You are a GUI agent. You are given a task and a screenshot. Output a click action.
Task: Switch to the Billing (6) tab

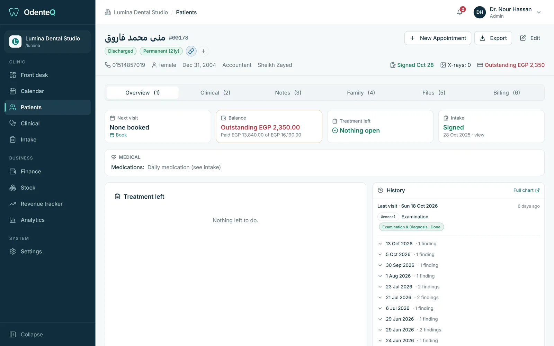tap(507, 93)
